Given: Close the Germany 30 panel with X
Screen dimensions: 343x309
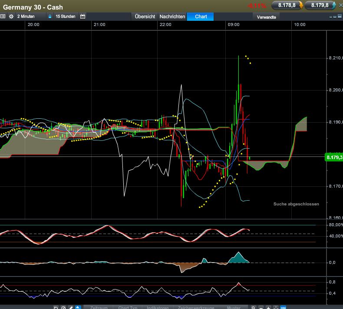Looking at the screenshot, I should (x=340, y=6).
